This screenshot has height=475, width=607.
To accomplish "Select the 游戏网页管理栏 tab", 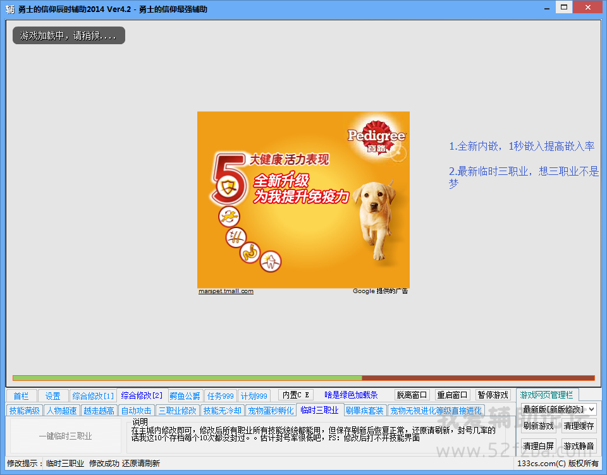I will point(546,395).
